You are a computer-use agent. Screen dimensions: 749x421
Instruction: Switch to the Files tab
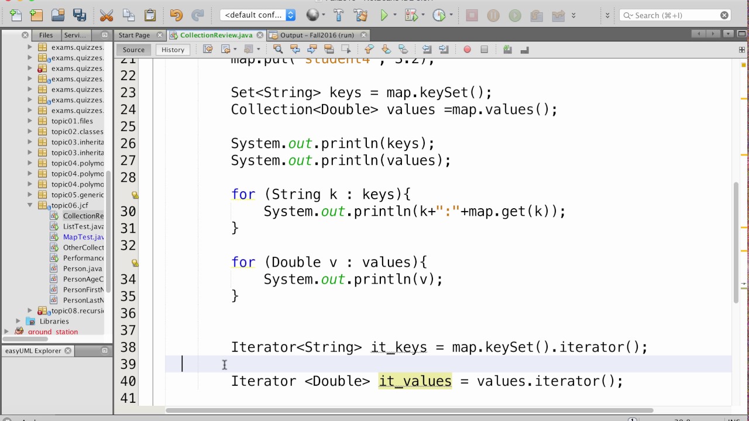pyautogui.click(x=46, y=35)
